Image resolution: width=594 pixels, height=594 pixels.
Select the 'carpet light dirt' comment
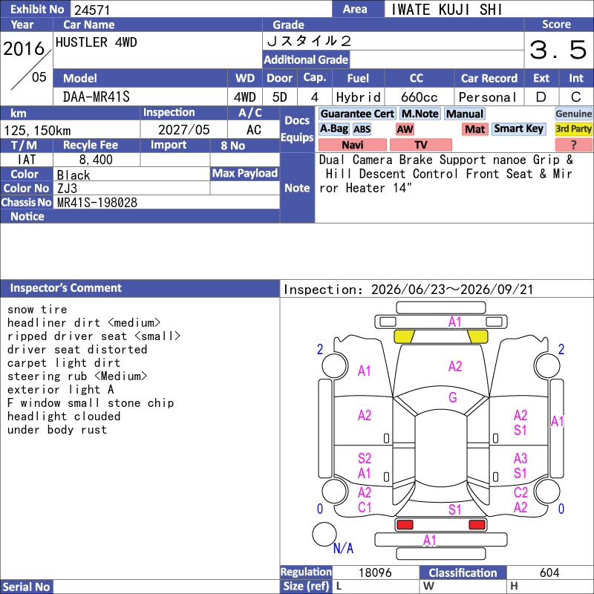pyautogui.click(x=64, y=362)
